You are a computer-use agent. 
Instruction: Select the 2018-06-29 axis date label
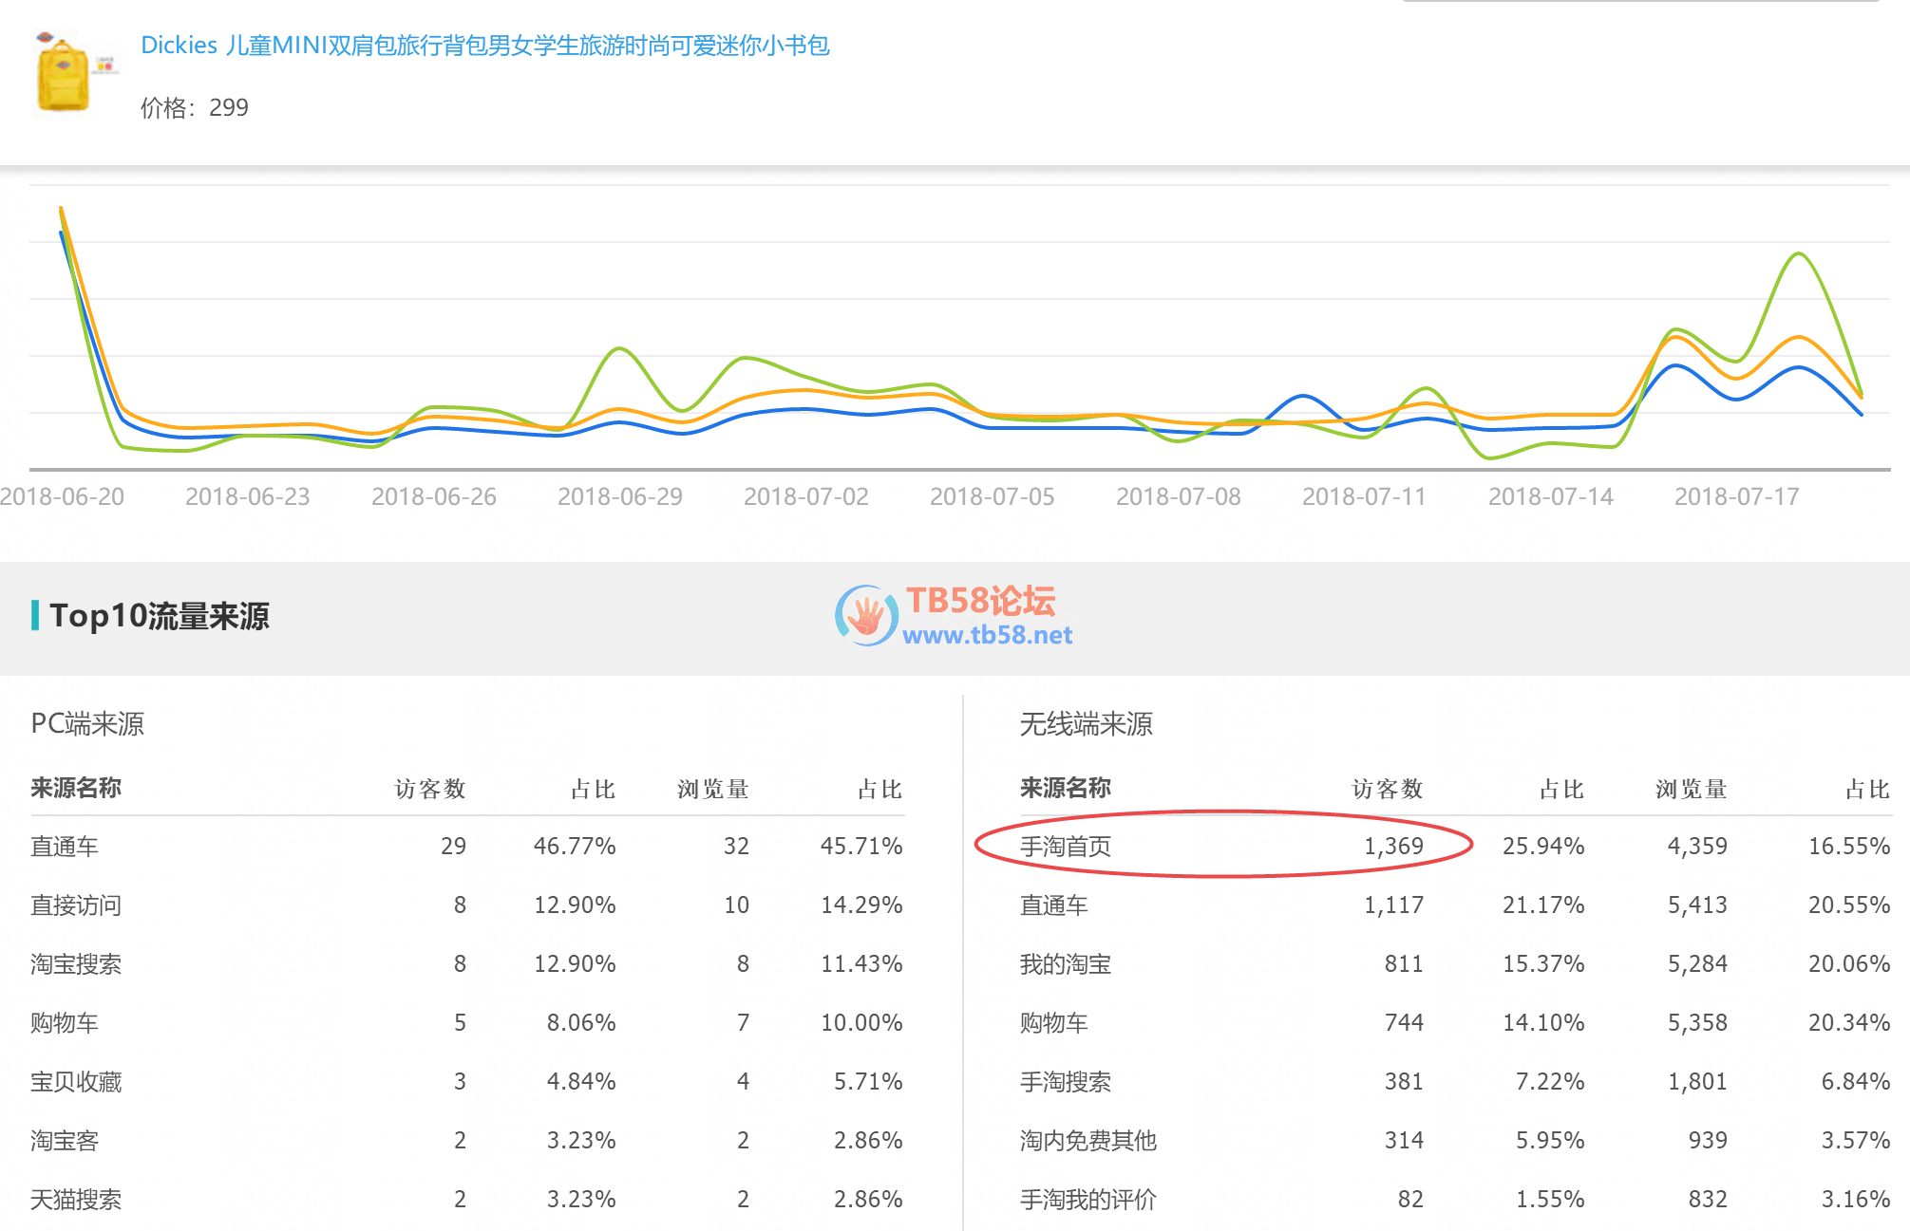[x=620, y=496]
